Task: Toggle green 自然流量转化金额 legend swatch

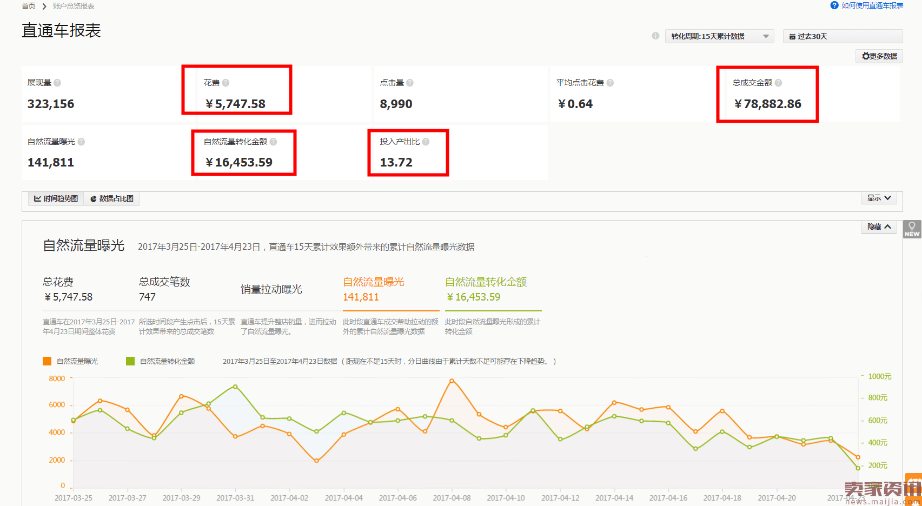Action: [x=130, y=361]
